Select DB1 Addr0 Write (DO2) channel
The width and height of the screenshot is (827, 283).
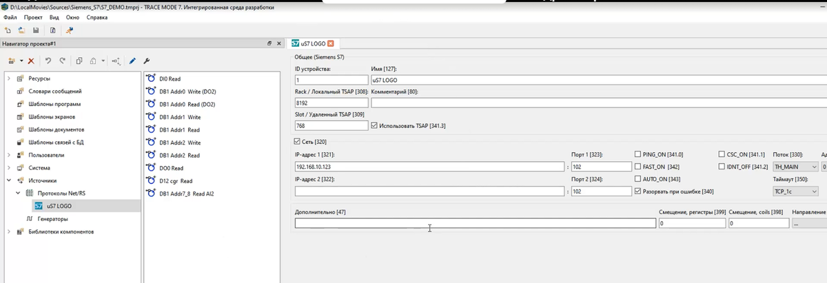coord(187,92)
